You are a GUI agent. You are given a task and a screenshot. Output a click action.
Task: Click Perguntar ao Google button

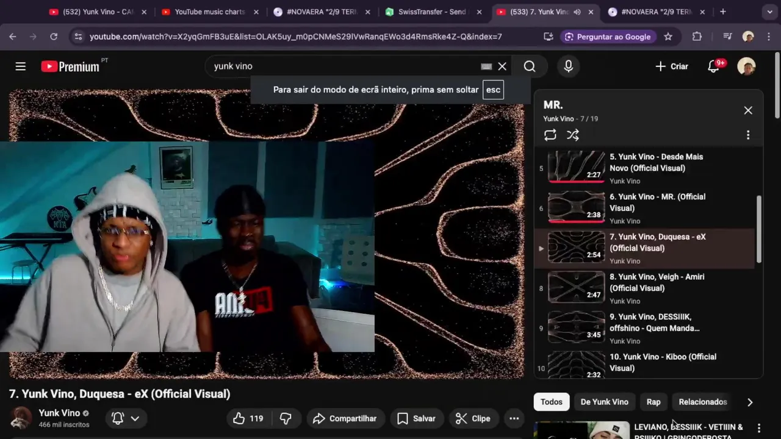click(x=608, y=37)
